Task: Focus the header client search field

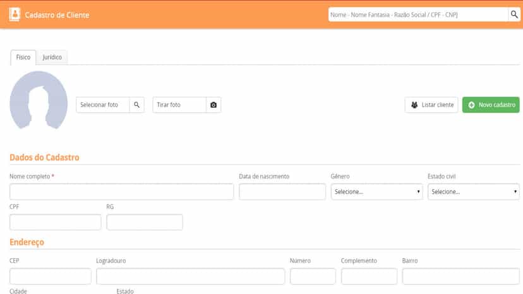Action: point(418,15)
